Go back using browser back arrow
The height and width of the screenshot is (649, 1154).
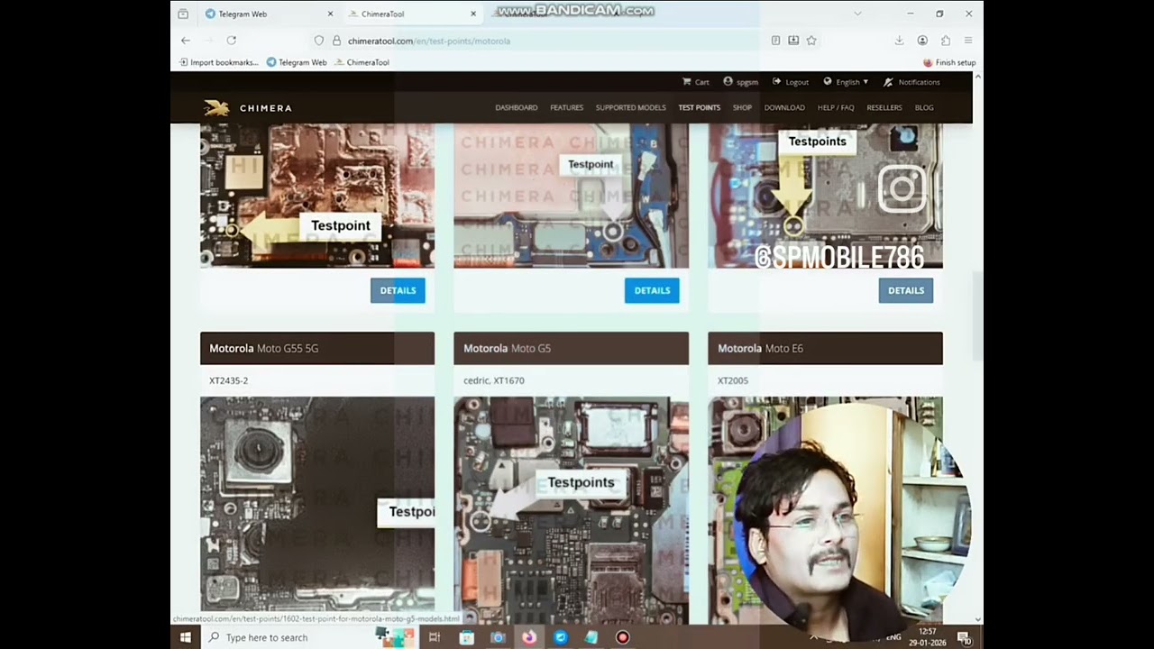[186, 41]
